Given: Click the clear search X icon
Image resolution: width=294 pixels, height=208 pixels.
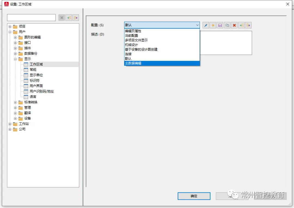Looking at the screenshot, I should point(62,18).
